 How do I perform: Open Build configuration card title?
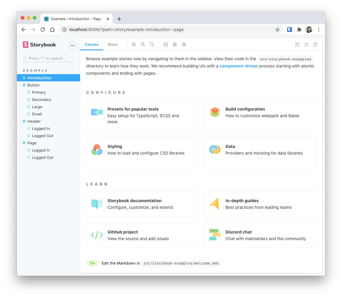point(245,109)
